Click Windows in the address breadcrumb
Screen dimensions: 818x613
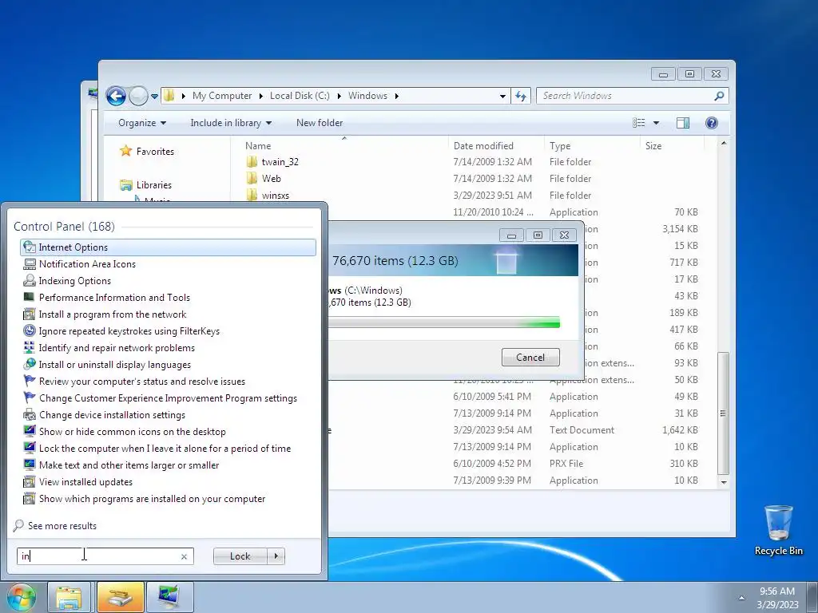[x=367, y=96]
